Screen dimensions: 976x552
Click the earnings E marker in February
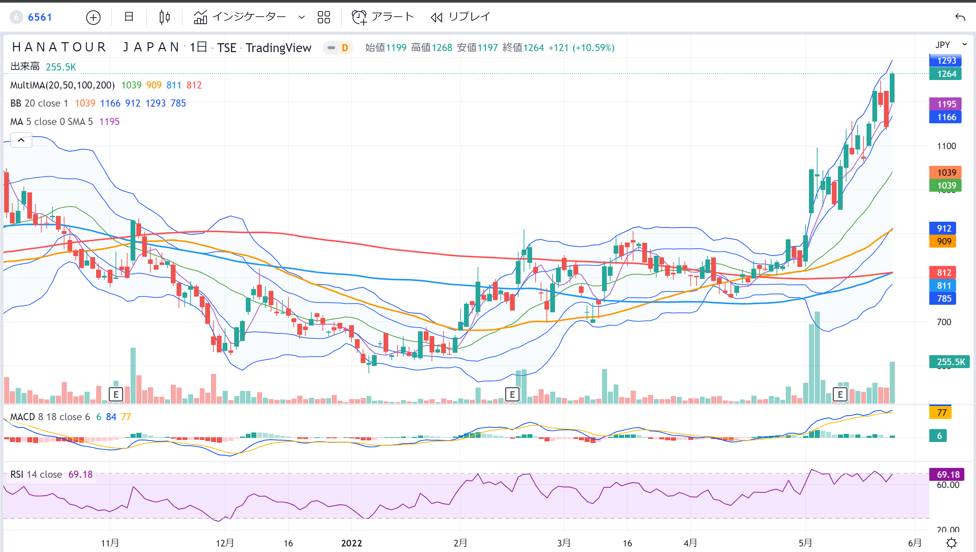(512, 395)
